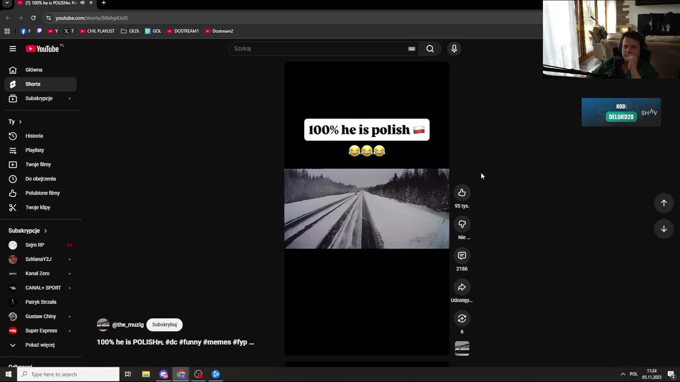Open File Explorer from the taskbar
The height and width of the screenshot is (382, 680).
click(x=146, y=375)
